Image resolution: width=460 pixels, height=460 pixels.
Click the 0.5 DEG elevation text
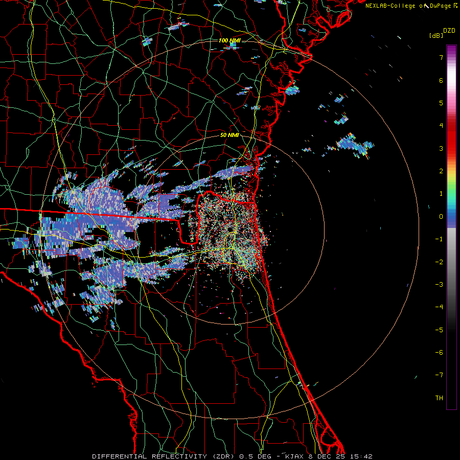tap(256, 456)
